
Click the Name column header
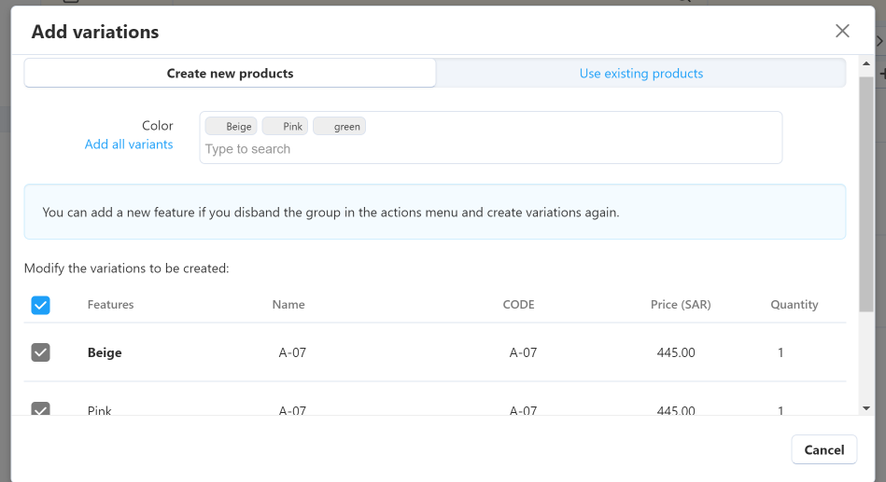point(288,305)
